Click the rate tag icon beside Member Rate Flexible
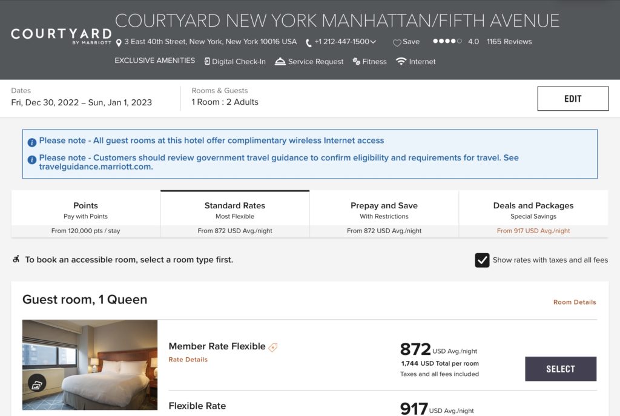This screenshot has width=620, height=416. tap(273, 347)
